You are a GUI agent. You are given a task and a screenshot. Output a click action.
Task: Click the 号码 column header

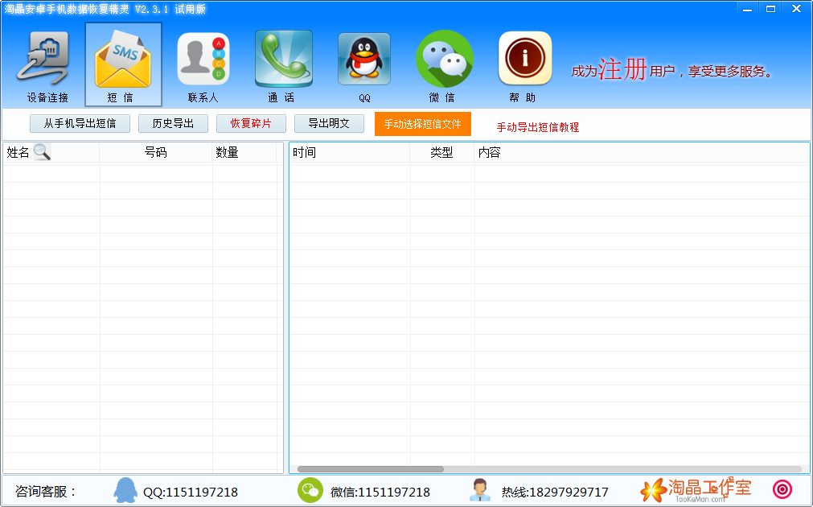155,152
